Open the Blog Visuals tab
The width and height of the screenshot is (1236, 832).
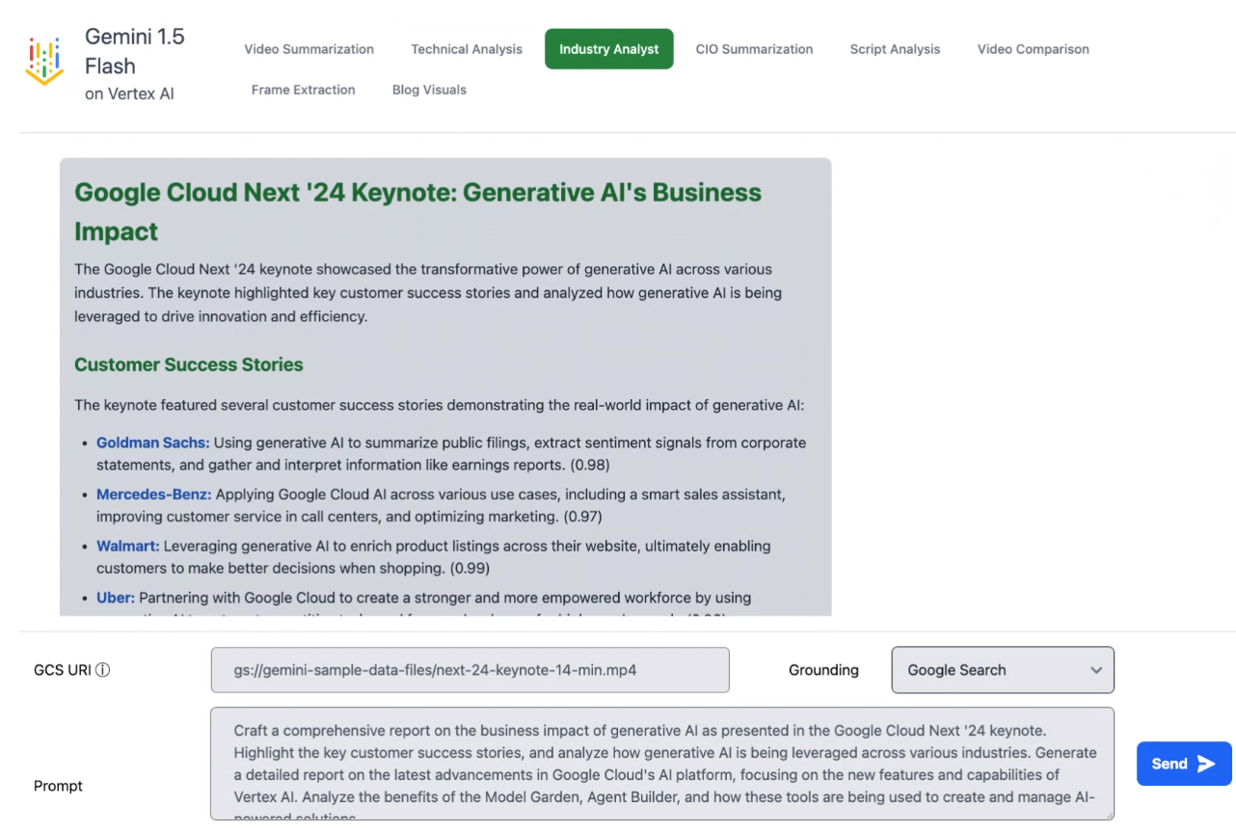pyautogui.click(x=429, y=90)
